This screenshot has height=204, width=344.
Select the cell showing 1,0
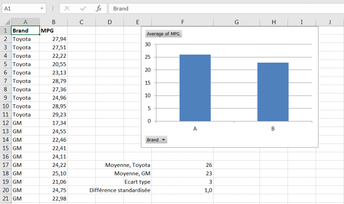coord(183,190)
